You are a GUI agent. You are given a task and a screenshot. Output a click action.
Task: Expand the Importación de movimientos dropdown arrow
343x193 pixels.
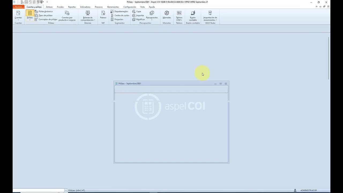(216, 20)
